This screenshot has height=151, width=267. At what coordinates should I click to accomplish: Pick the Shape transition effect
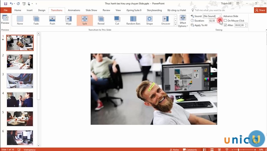[150, 20]
